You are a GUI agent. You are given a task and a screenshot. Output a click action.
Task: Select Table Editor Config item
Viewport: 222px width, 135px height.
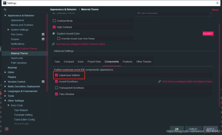click(x=24, y=120)
